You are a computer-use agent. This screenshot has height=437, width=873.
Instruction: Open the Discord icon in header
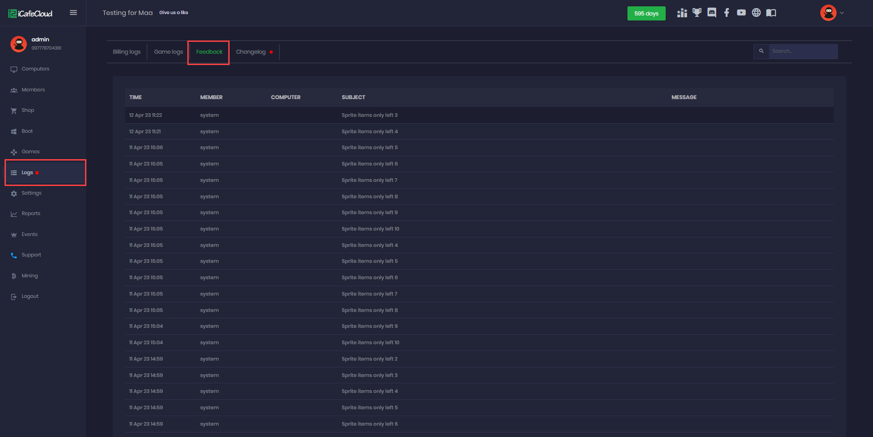click(x=712, y=13)
